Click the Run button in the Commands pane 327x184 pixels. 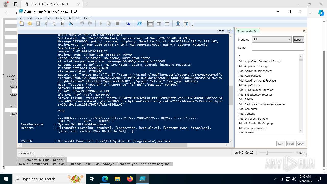click(x=281, y=144)
